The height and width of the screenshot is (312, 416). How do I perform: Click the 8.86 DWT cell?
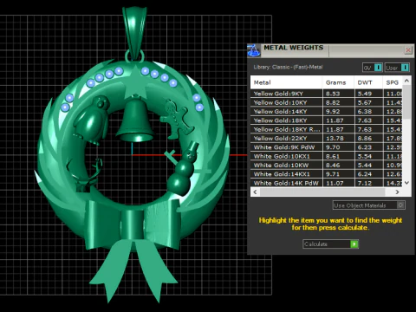368,139
